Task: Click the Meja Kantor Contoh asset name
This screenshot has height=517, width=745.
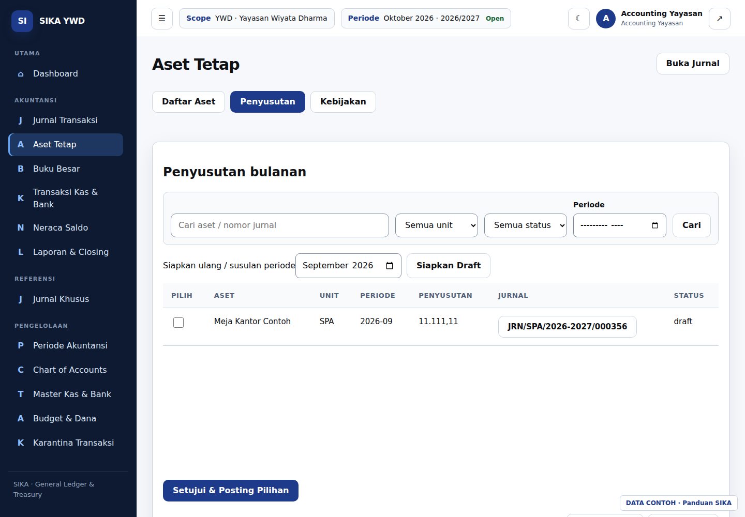Action: pos(252,322)
